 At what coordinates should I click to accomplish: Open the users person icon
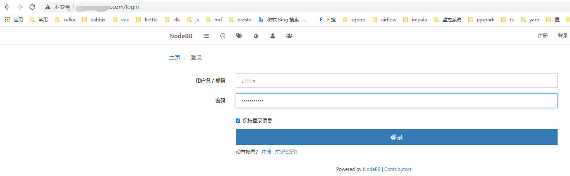tap(273, 36)
